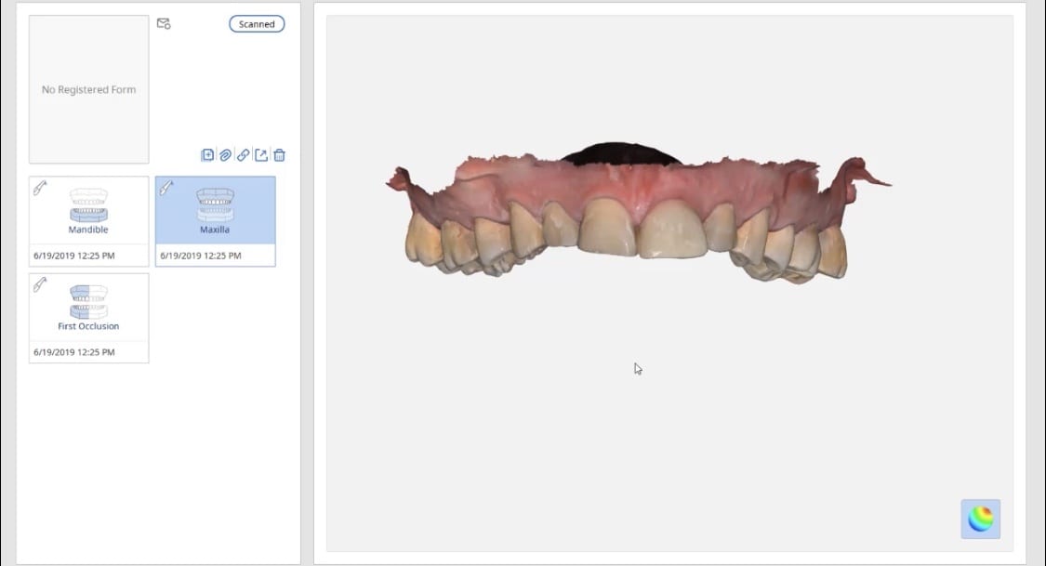This screenshot has width=1046, height=566.
Task: Click the Maxilla card timestamp
Action: 201,256
